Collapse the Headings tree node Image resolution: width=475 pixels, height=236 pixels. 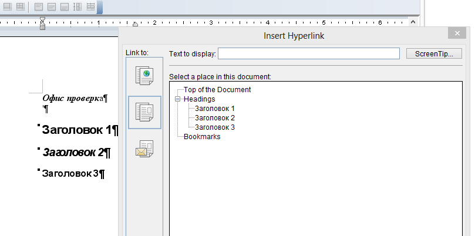[x=178, y=99]
